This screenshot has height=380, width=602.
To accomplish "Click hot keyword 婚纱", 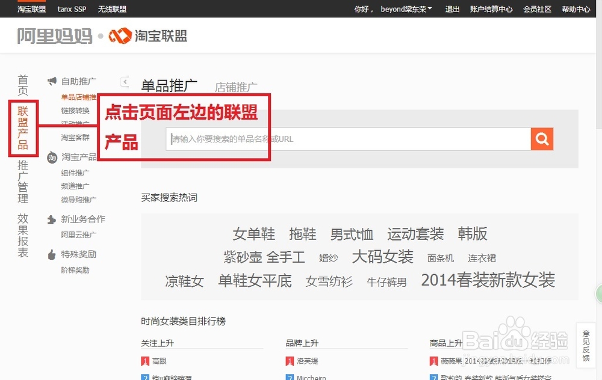I will pos(328,258).
